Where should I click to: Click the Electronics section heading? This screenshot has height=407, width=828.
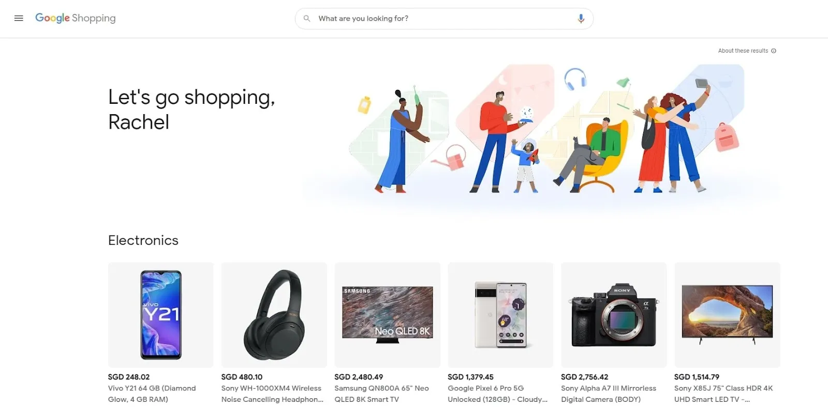(x=143, y=240)
